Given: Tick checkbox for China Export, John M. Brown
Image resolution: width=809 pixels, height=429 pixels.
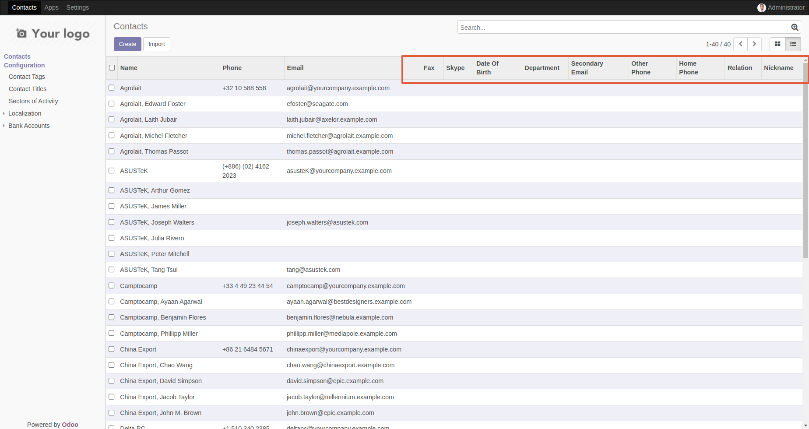Looking at the screenshot, I should (112, 413).
